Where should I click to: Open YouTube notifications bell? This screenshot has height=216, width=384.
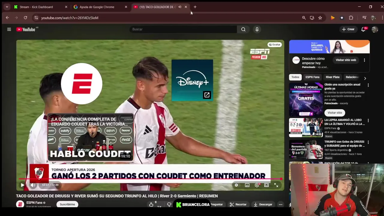point(364,29)
